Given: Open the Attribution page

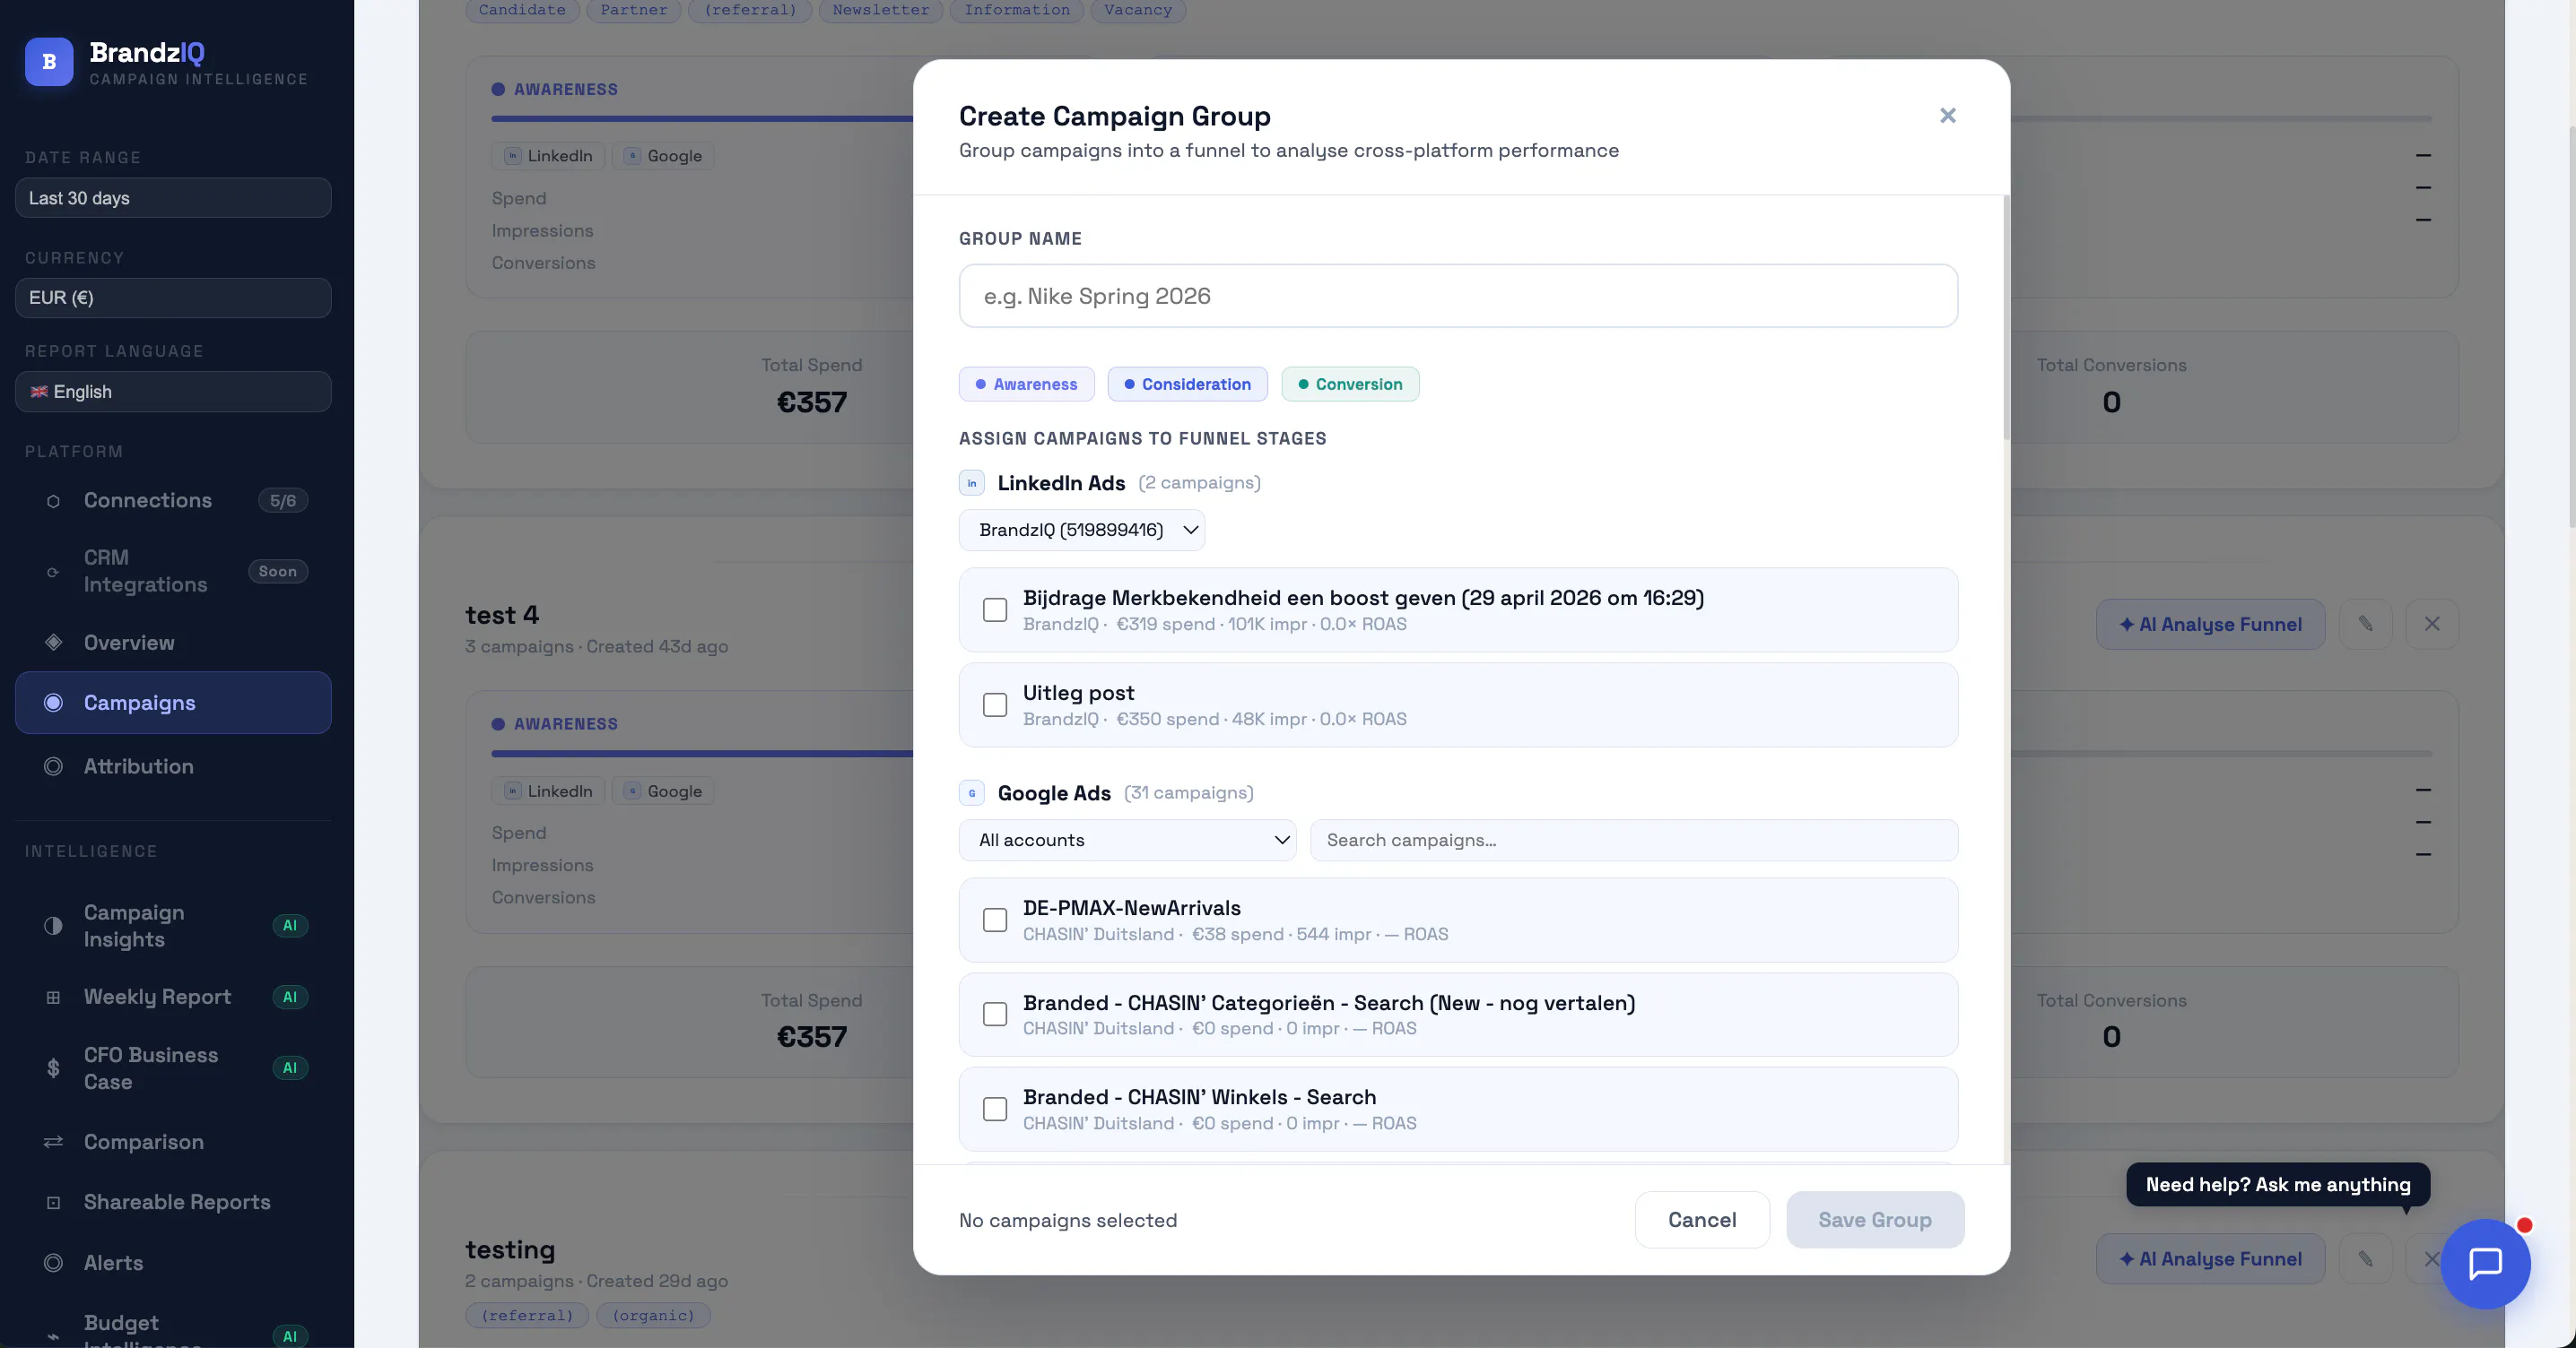Looking at the screenshot, I should [173, 766].
